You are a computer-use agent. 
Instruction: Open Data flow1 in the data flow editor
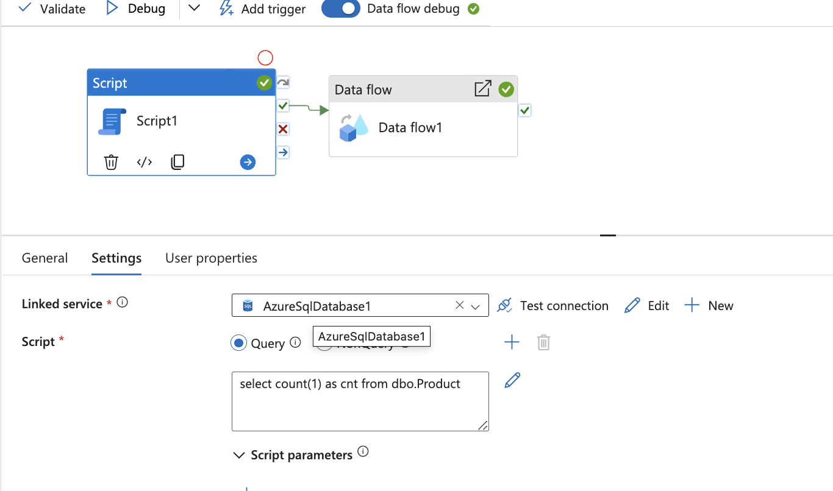pyautogui.click(x=482, y=89)
